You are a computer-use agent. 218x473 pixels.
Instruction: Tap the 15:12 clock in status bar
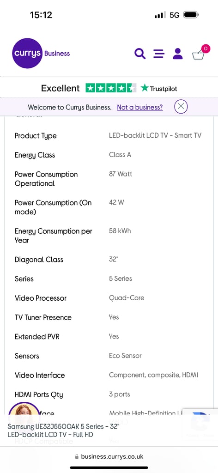click(41, 15)
